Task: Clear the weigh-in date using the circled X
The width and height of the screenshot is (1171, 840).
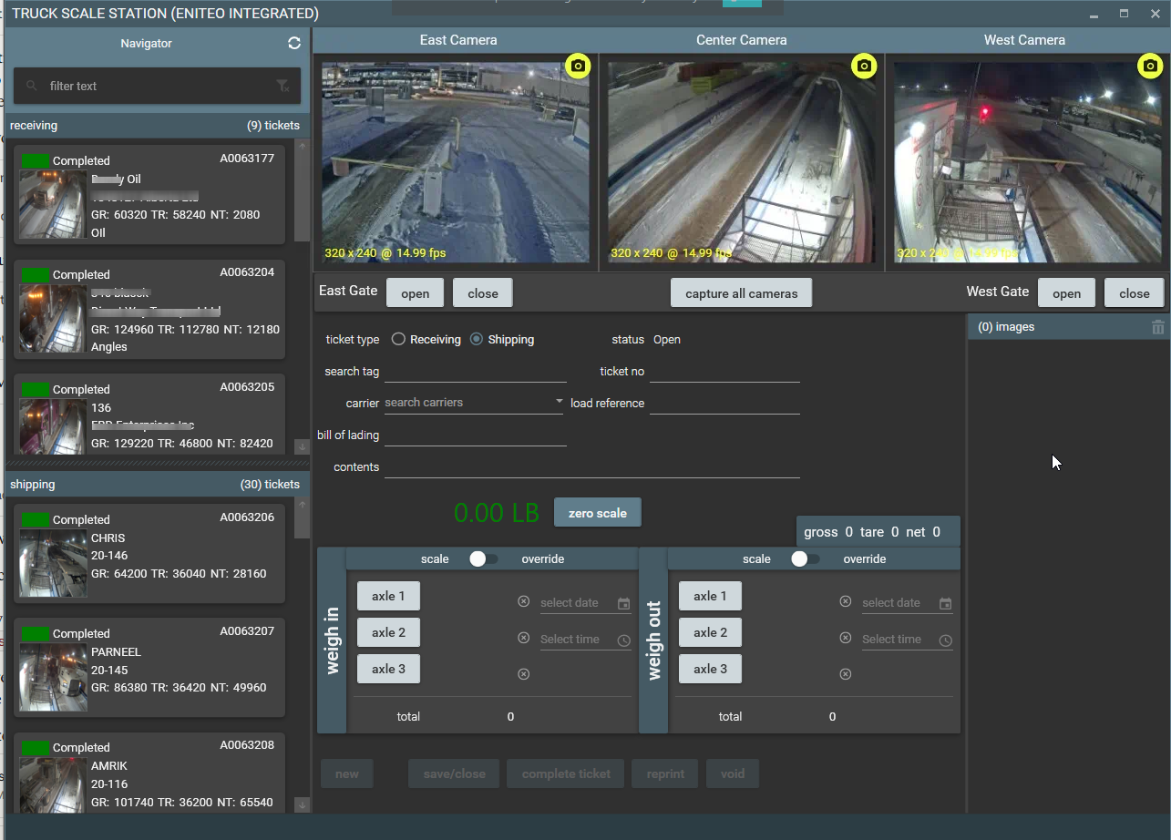Action: point(524,599)
